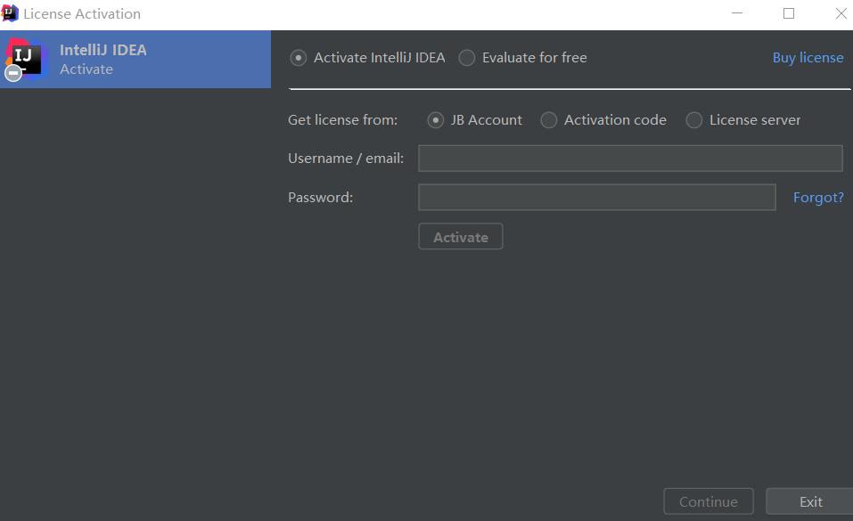853x521 pixels.
Task: Choose the Evaluate for free option
Action: pyautogui.click(x=467, y=58)
